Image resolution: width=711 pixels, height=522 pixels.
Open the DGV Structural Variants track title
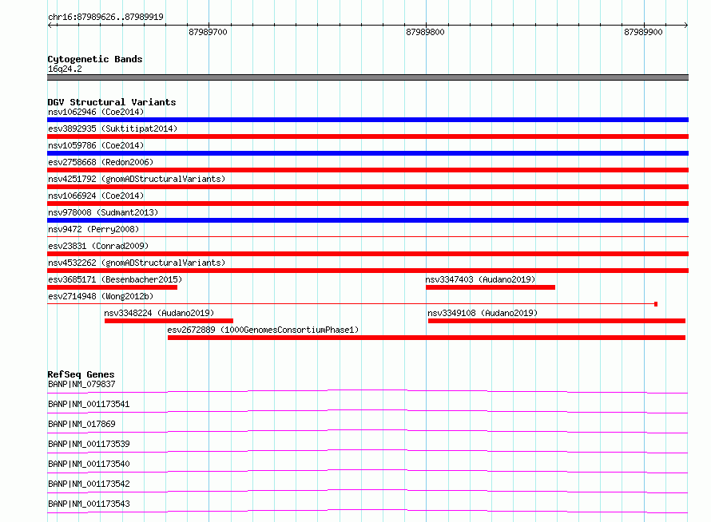click(x=112, y=102)
